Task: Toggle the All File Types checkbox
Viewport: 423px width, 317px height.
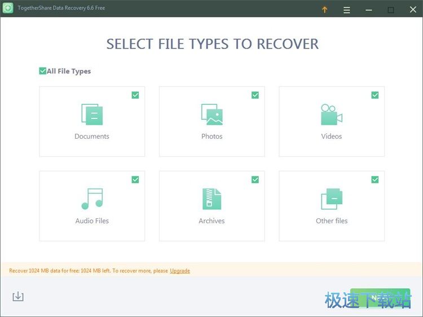Action: pyautogui.click(x=43, y=71)
